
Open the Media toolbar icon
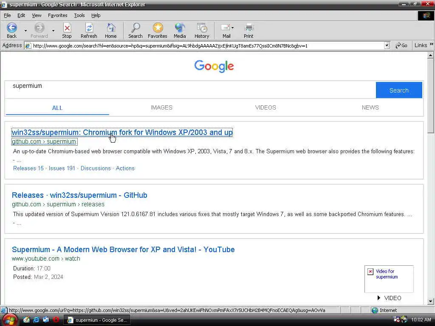(180, 28)
